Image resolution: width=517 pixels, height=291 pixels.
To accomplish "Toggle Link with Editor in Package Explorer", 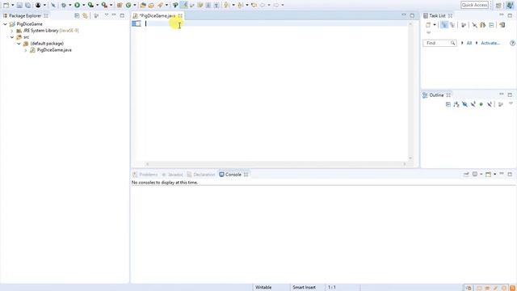I will [x=85, y=15].
